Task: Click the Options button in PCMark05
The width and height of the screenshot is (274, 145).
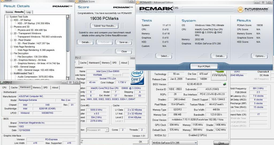Action: (260, 56)
